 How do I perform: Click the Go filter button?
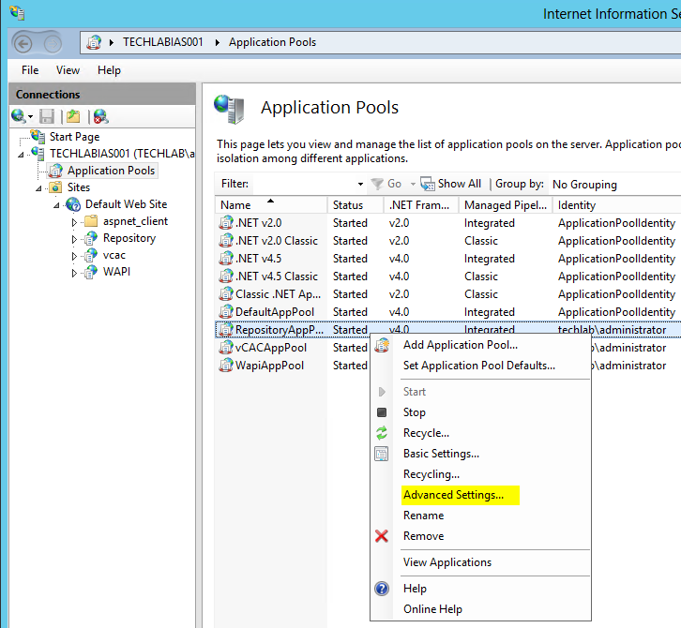(386, 184)
